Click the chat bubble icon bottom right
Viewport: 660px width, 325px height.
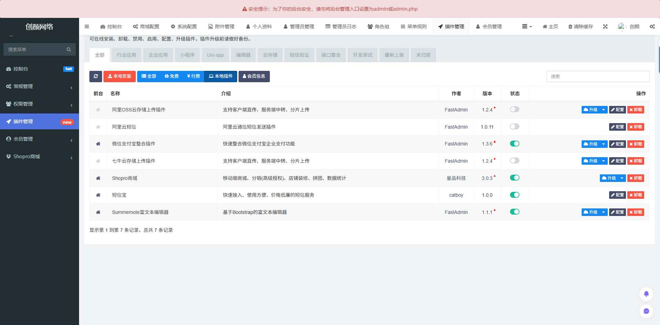click(x=646, y=311)
